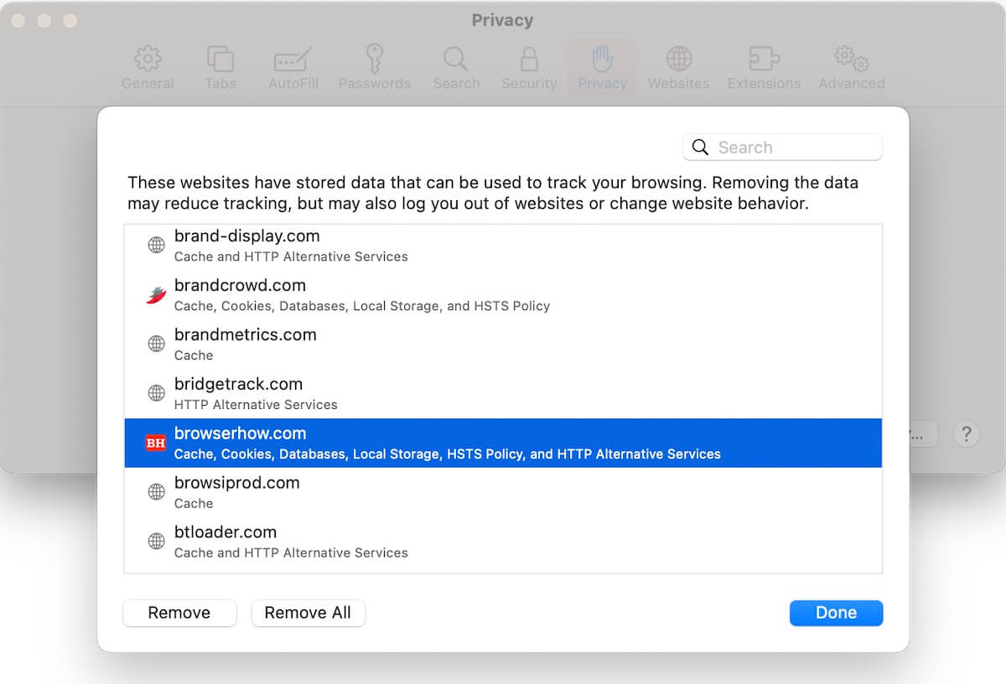This screenshot has height=684, width=1006.
Task: Open AutoFill preferences icon
Action: pos(293,60)
